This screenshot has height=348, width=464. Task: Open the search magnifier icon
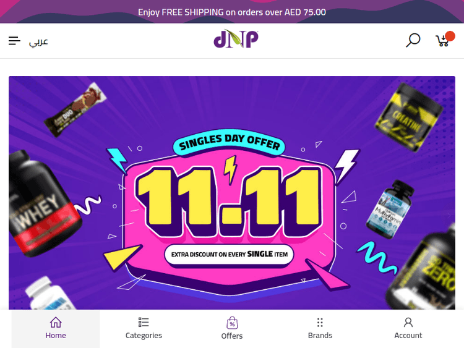(413, 40)
